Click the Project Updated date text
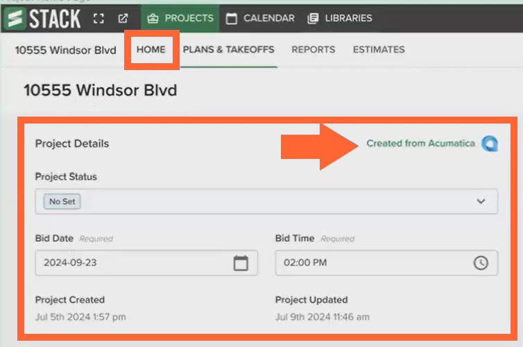 point(323,317)
